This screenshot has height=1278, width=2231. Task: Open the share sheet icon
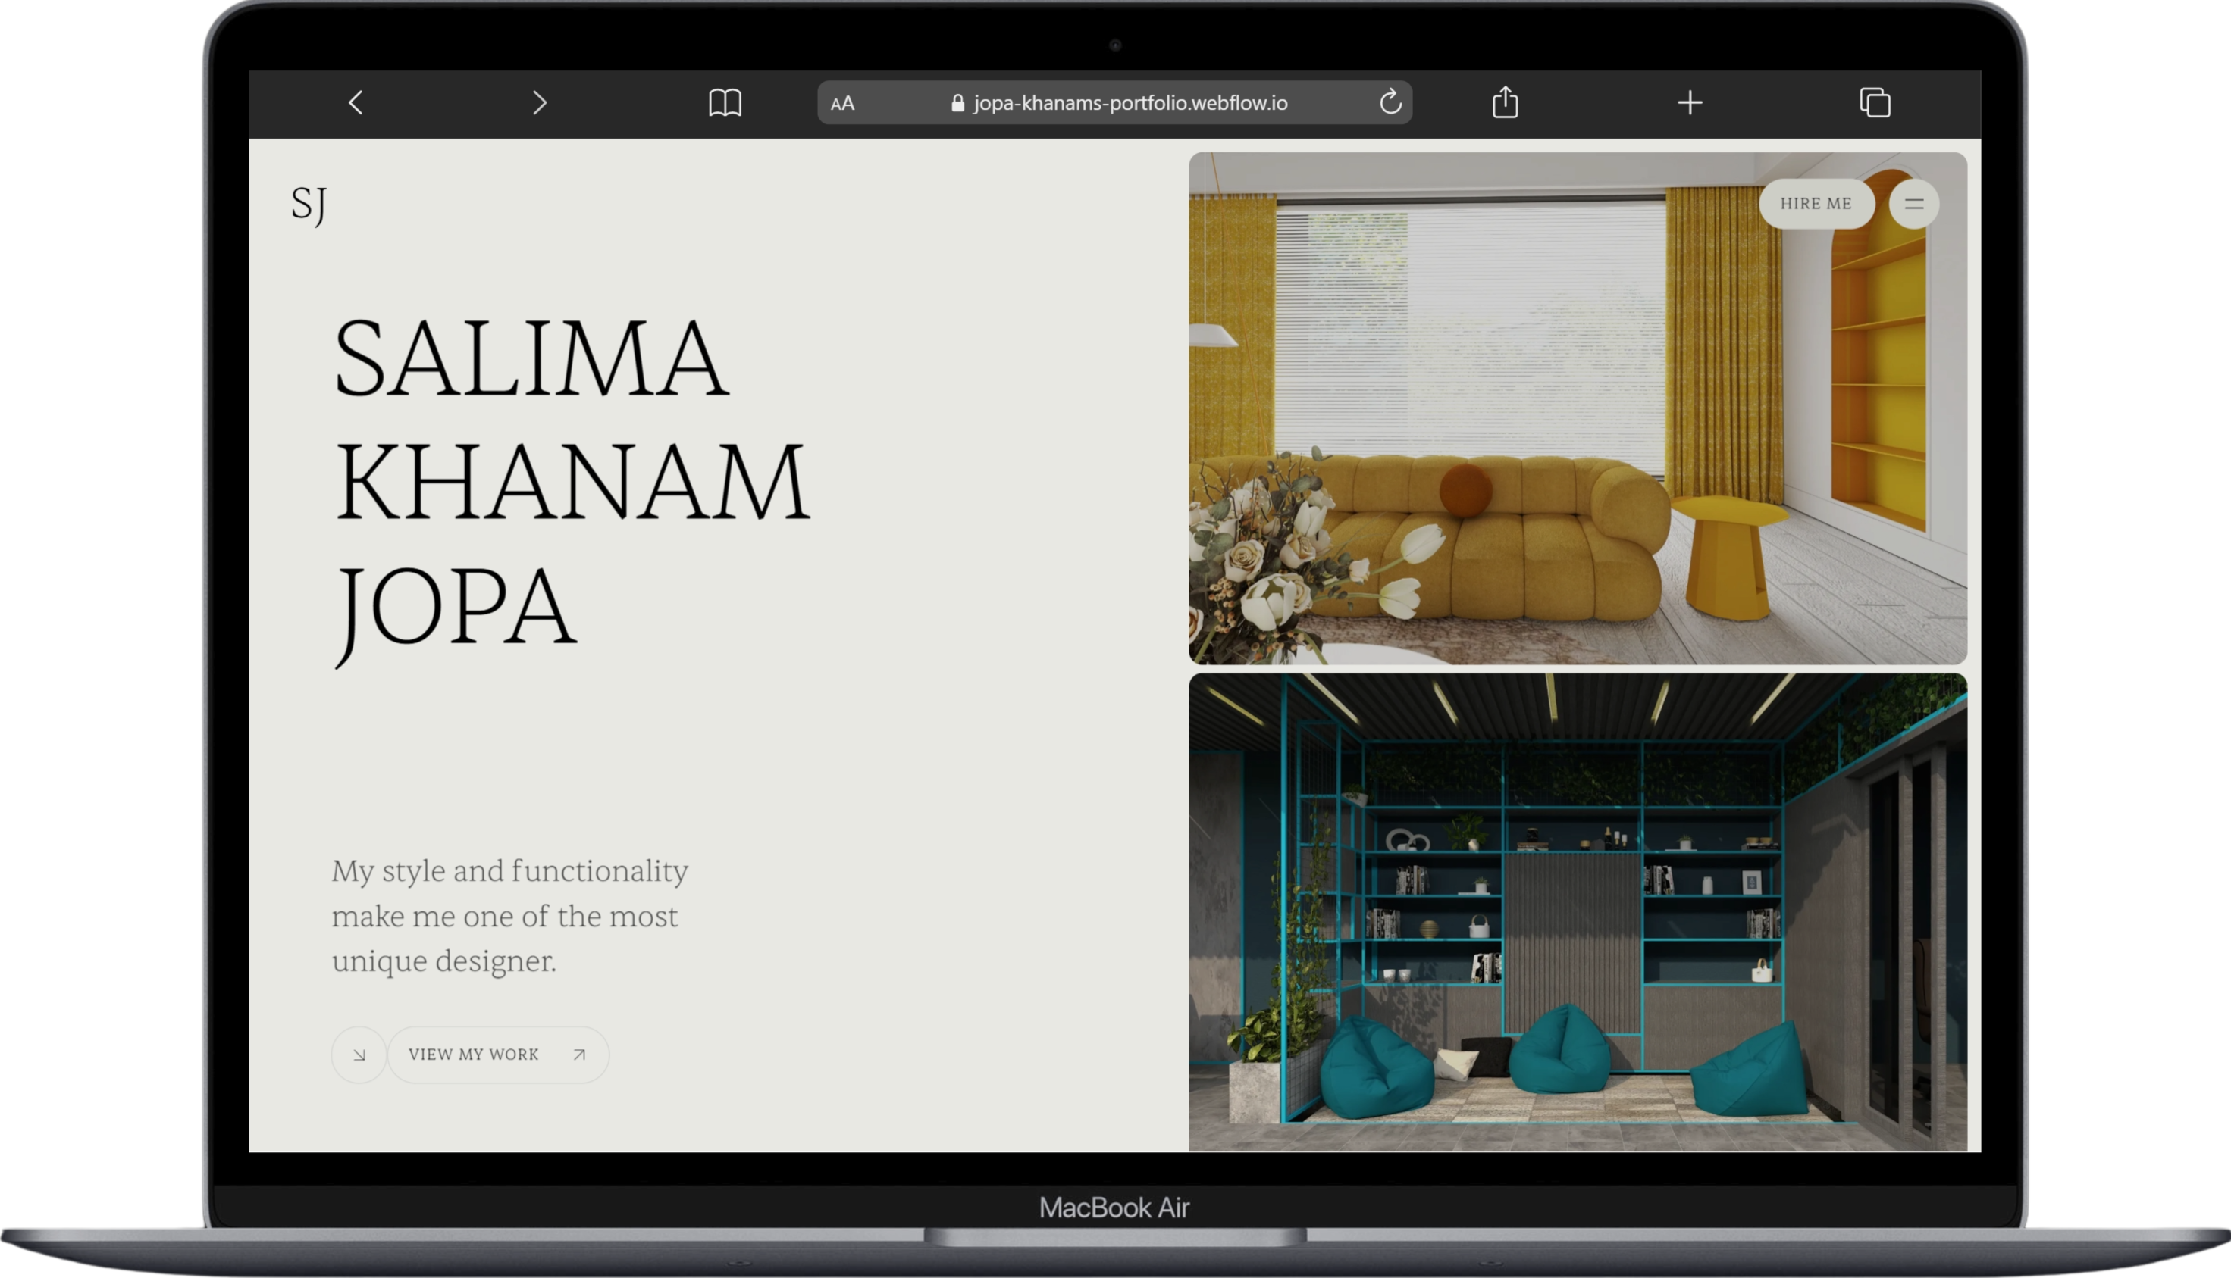1505,102
